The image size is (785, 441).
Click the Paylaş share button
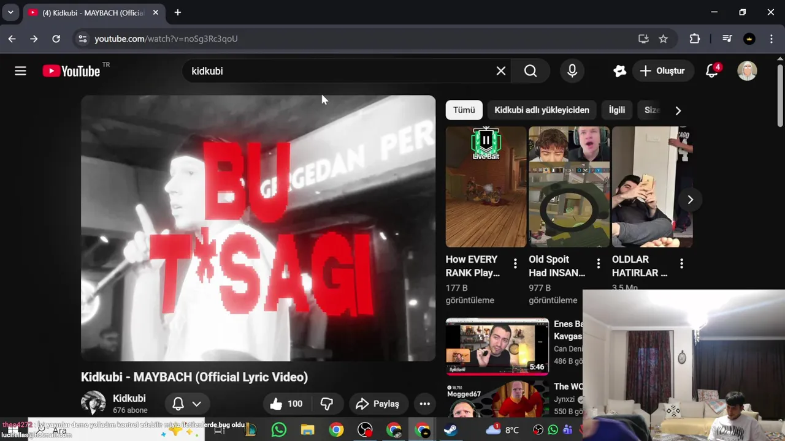coord(379,404)
